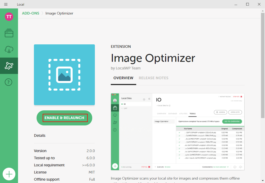
Task: Click the 'Offline support' label
Action: [47, 179]
